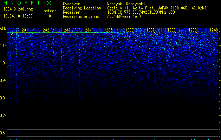Click time marker 1240
The height and width of the screenshot is (140, 221).
coord(214,30)
